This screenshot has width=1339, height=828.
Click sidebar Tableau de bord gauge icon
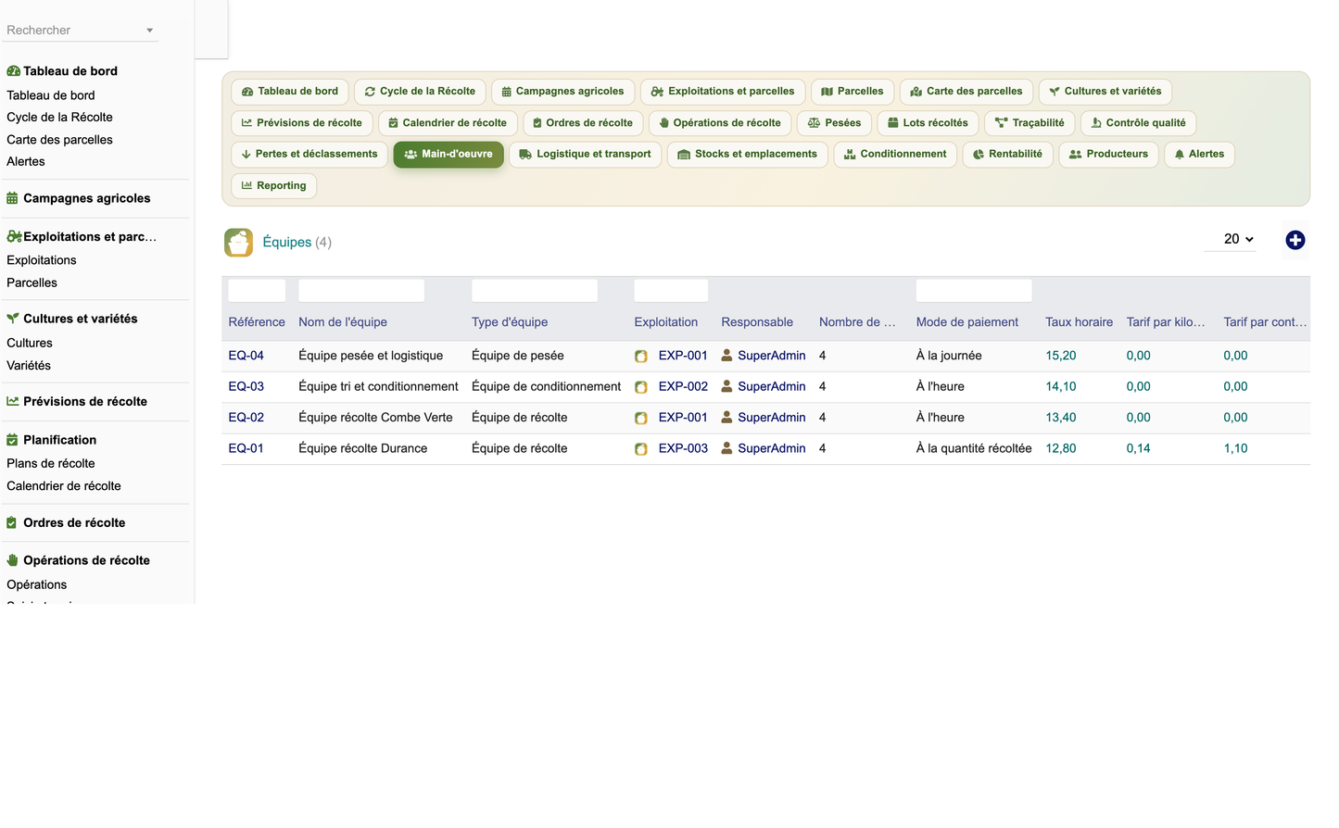[13, 71]
